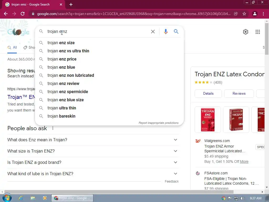Click the address bar URL
Screen dimensions: 269x202
(134, 14)
